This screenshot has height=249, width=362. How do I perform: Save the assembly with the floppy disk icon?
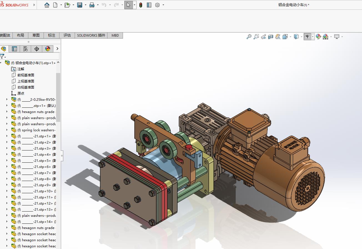click(80, 5)
